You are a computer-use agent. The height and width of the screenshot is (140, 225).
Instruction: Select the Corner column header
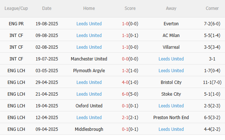(x=212, y=8)
